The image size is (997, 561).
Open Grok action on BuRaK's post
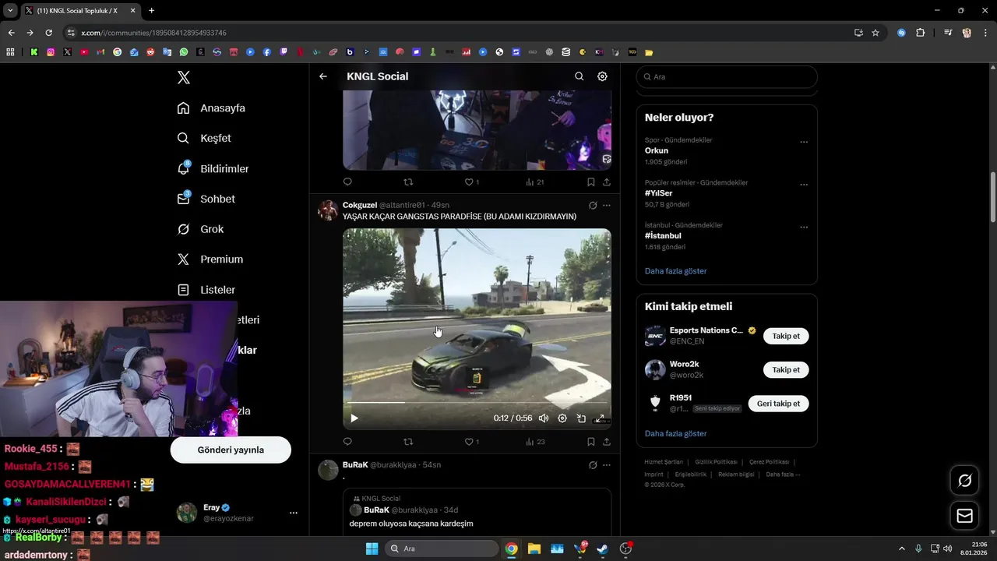[592, 465]
